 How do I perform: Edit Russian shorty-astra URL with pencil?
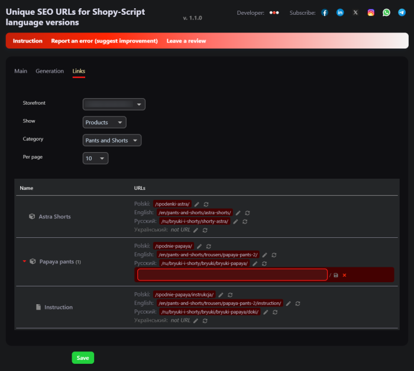(x=235, y=221)
